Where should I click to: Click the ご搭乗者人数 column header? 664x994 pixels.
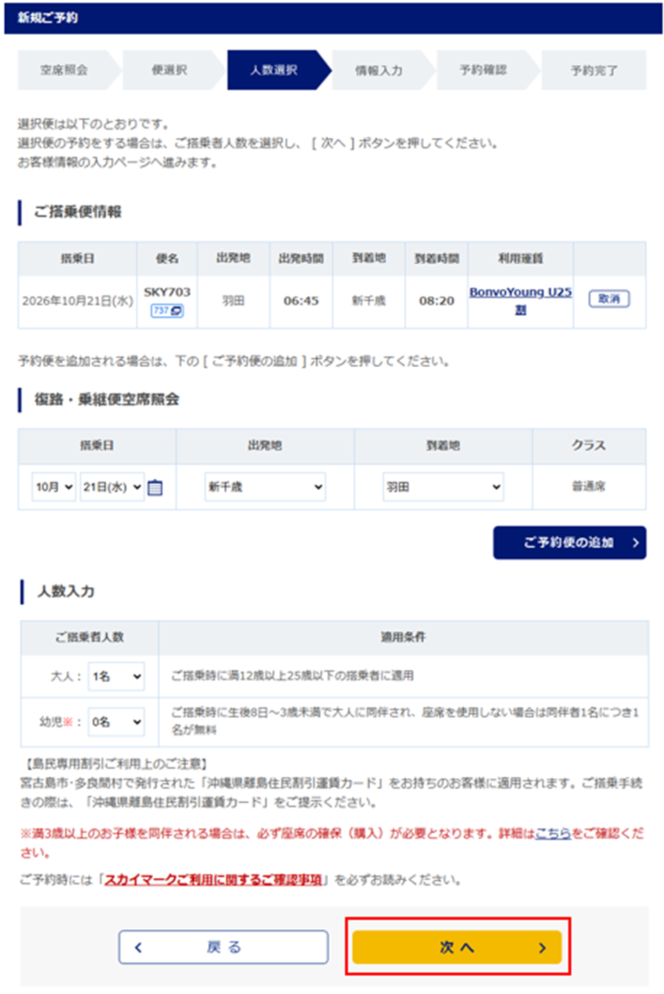tap(90, 637)
